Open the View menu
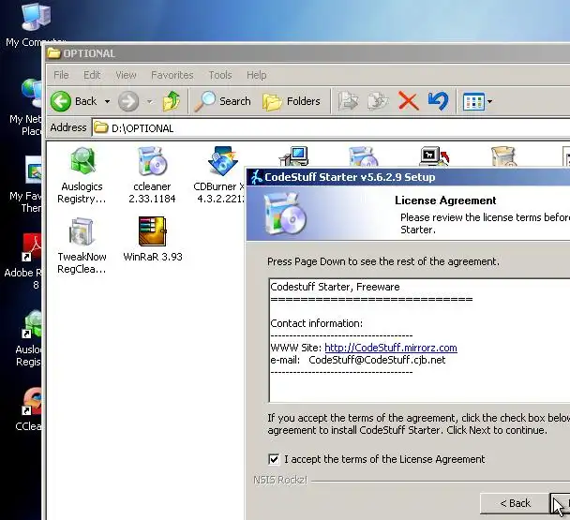The width and height of the screenshot is (570, 520). click(x=126, y=75)
